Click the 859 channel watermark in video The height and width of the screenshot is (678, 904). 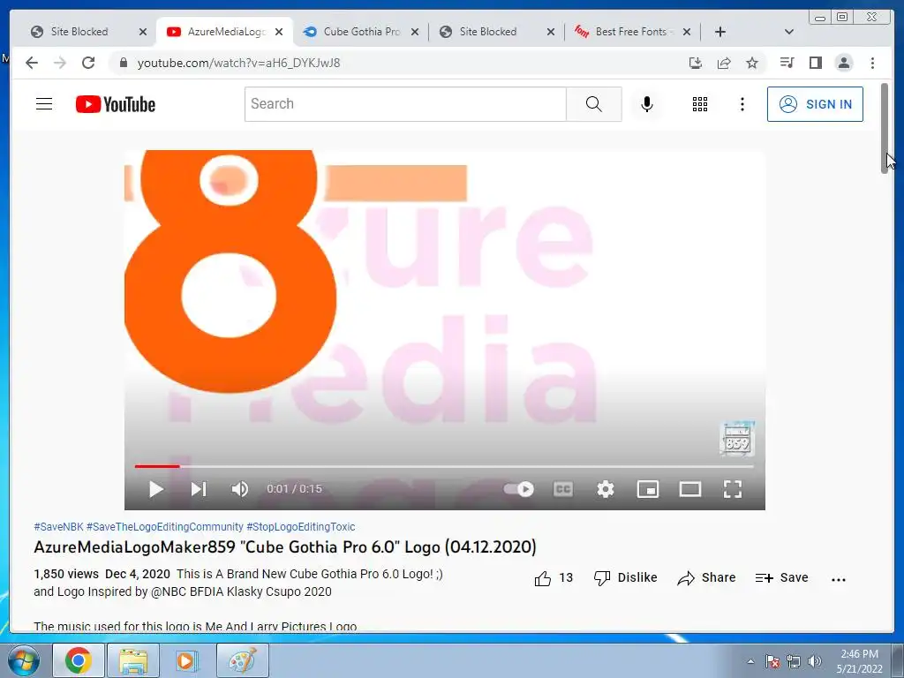point(737,439)
